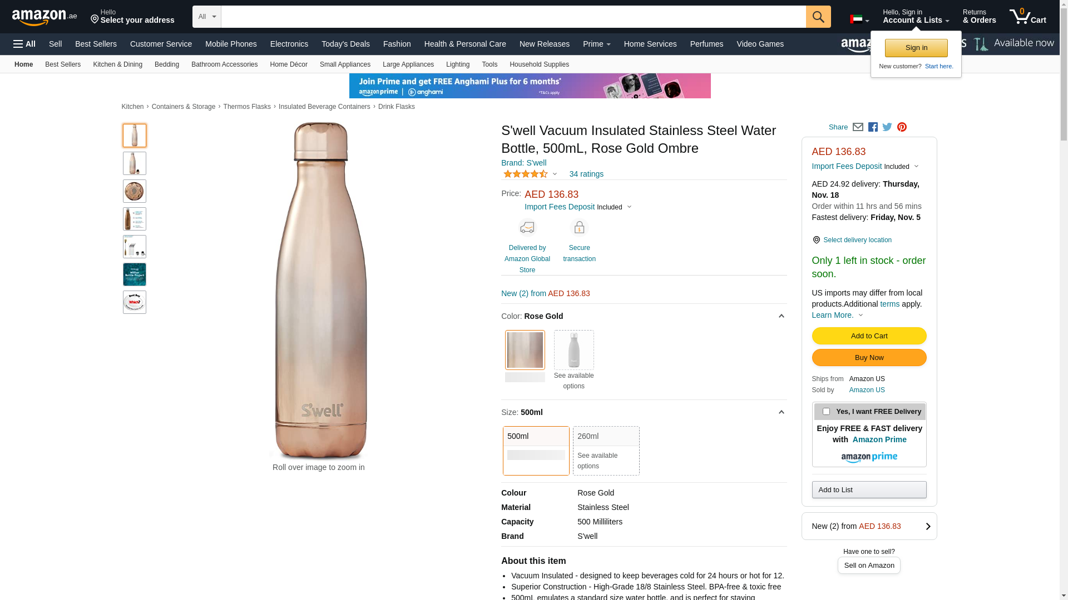Open the 34 ratings link
Screen dimensions: 1068x600
tap(586, 174)
